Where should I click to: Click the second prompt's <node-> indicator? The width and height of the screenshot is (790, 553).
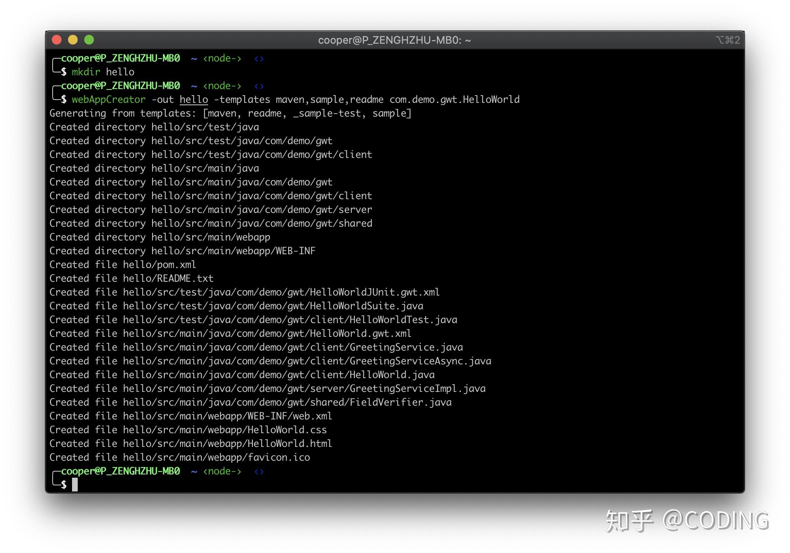[x=222, y=86]
